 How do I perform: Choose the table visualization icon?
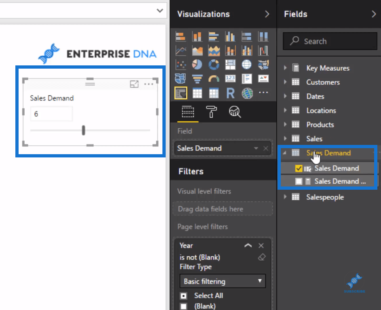(197, 93)
